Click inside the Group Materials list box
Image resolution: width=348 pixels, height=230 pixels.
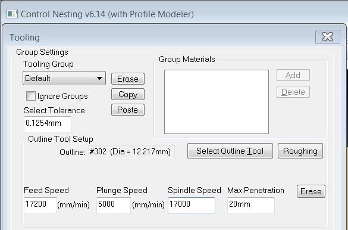(x=217, y=102)
